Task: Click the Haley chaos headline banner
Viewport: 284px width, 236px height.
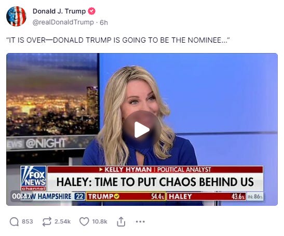Action: [x=155, y=182]
